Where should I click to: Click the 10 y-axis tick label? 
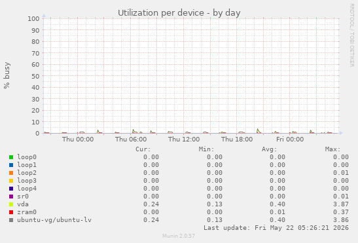pyautogui.click(x=35, y=122)
